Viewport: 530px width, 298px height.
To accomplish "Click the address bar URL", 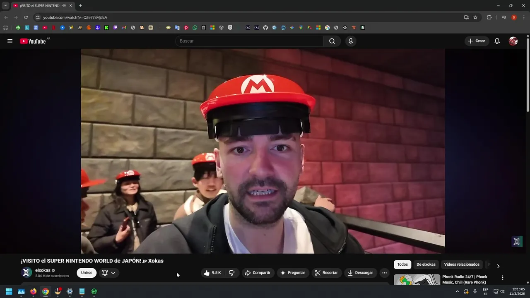I will [x=75, y=17].
